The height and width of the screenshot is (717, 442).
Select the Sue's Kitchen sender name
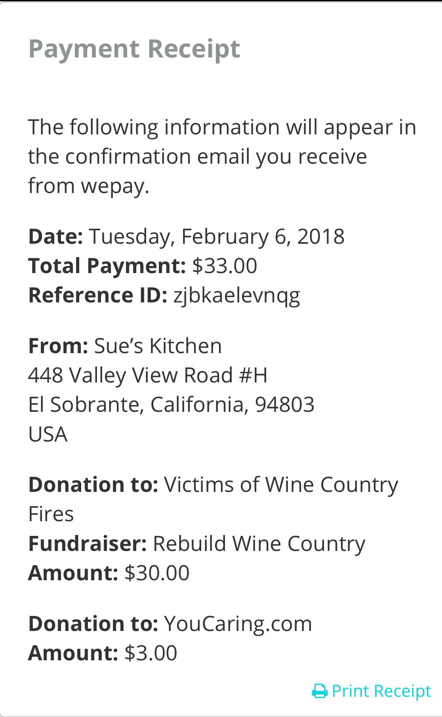(x=158, y=346)
